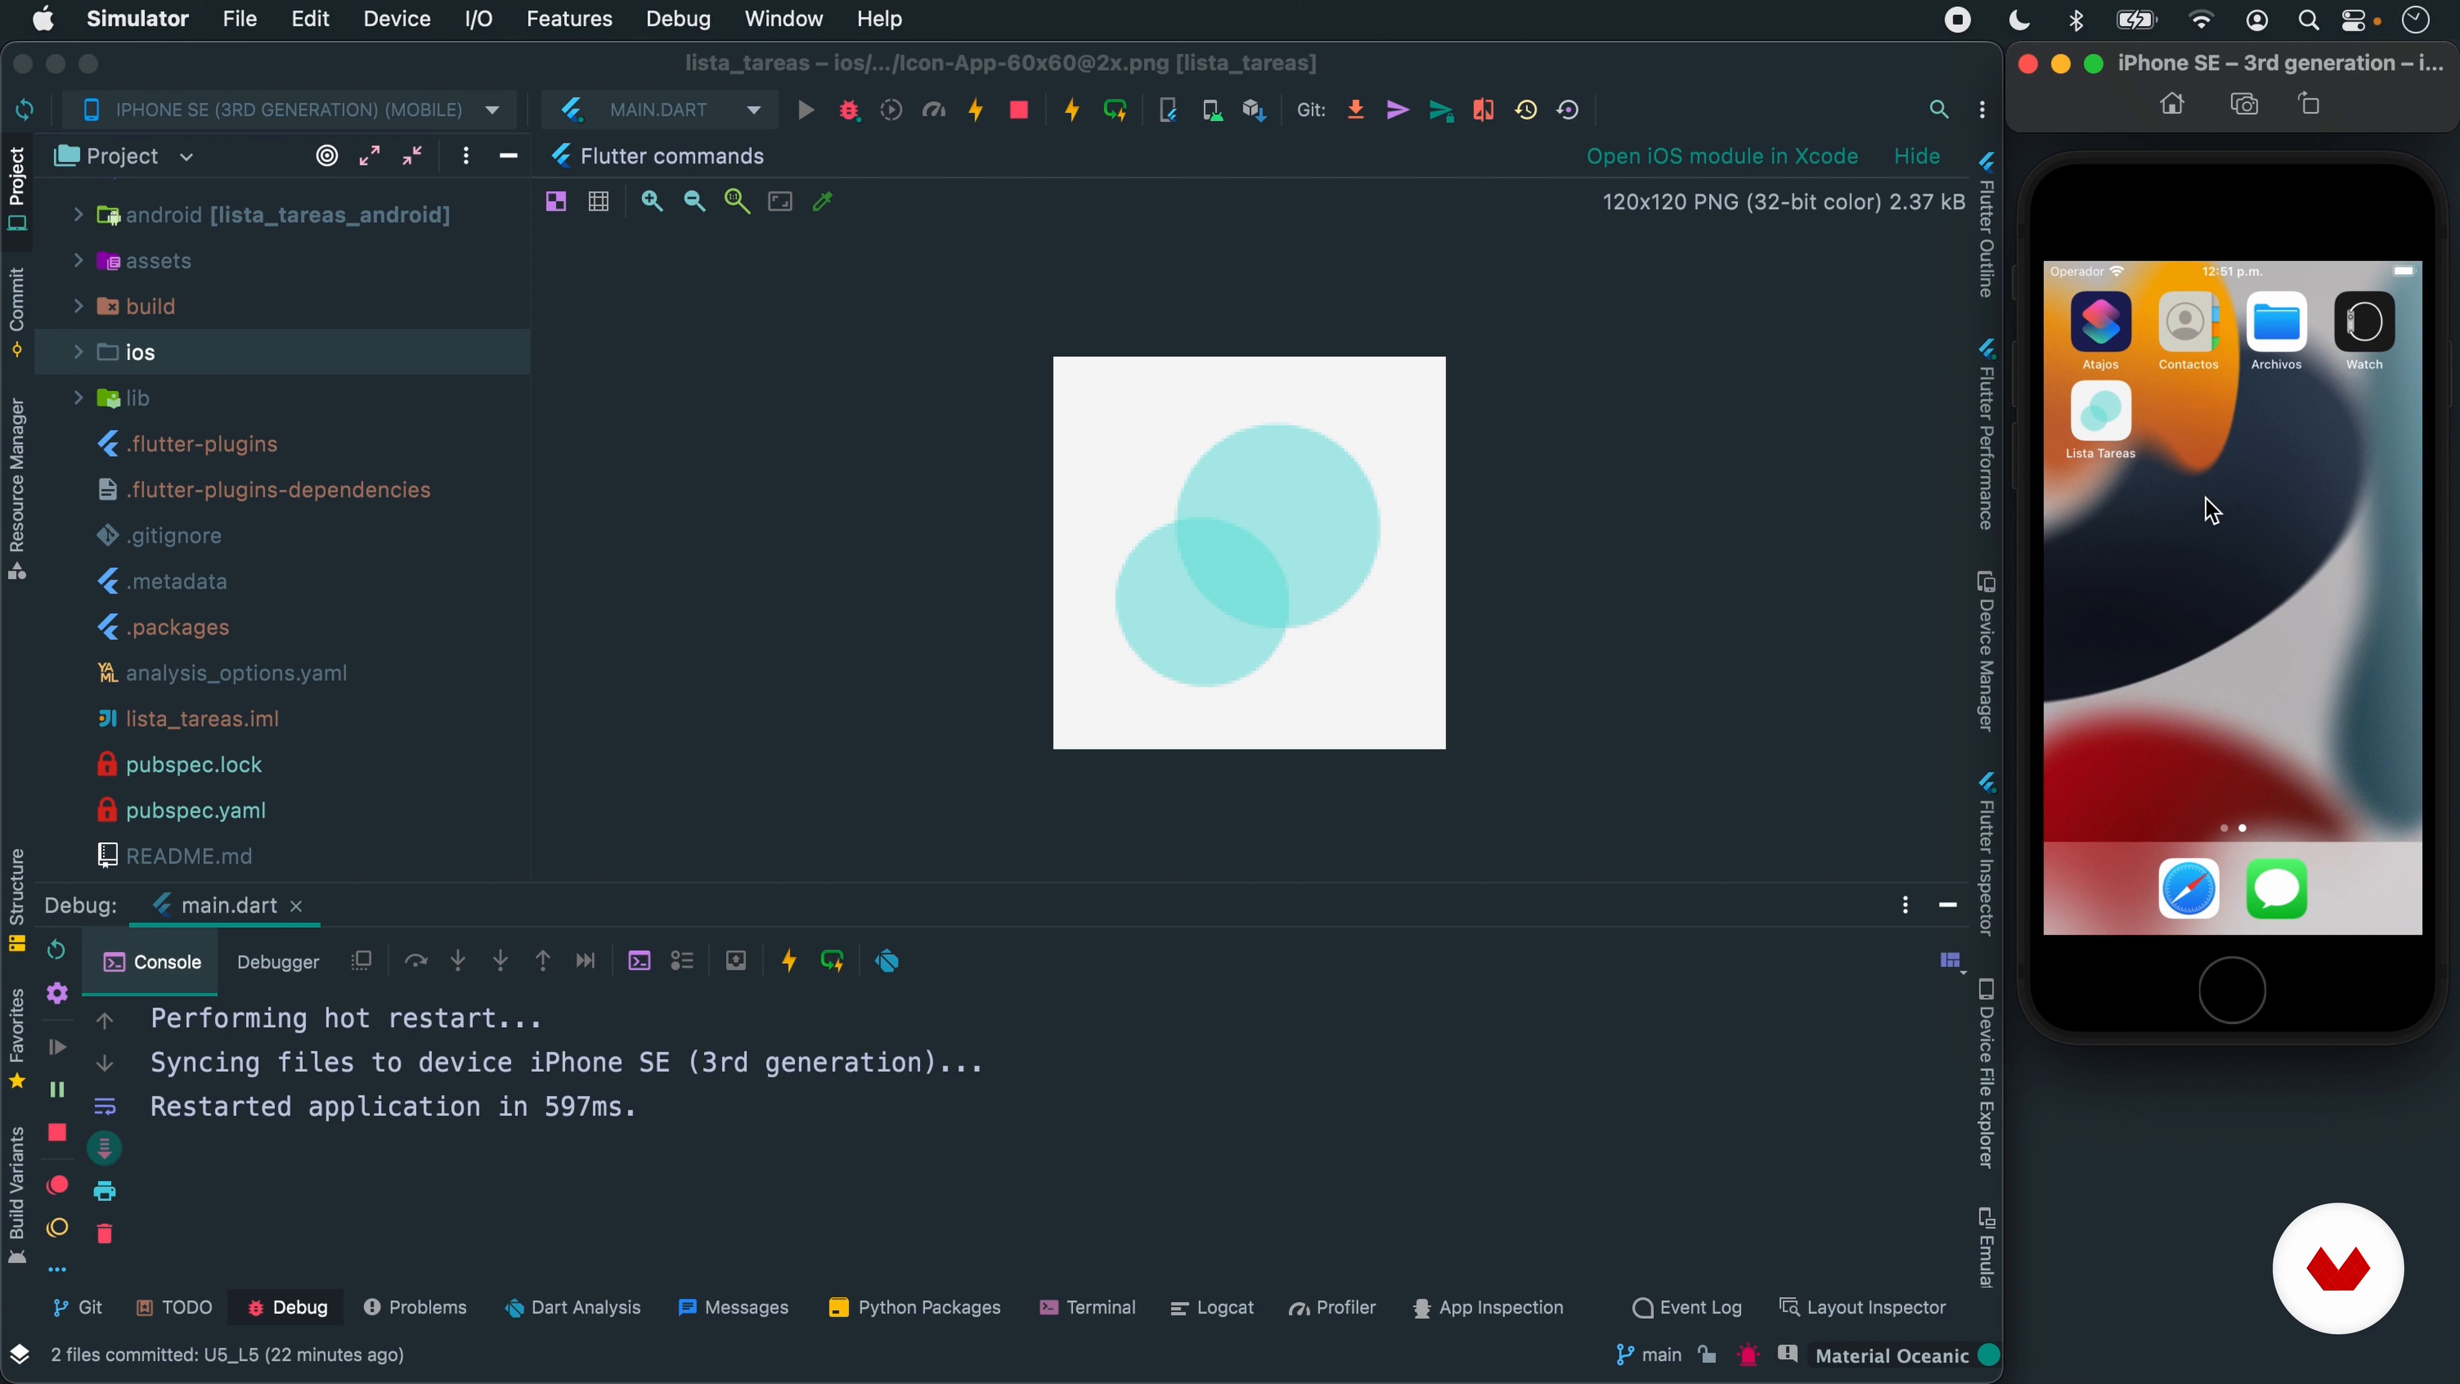Trigger Flutter hot restart icon in top toolbar
The width and height of the screenshot is (2460, 1384).
coord(1115,110)
